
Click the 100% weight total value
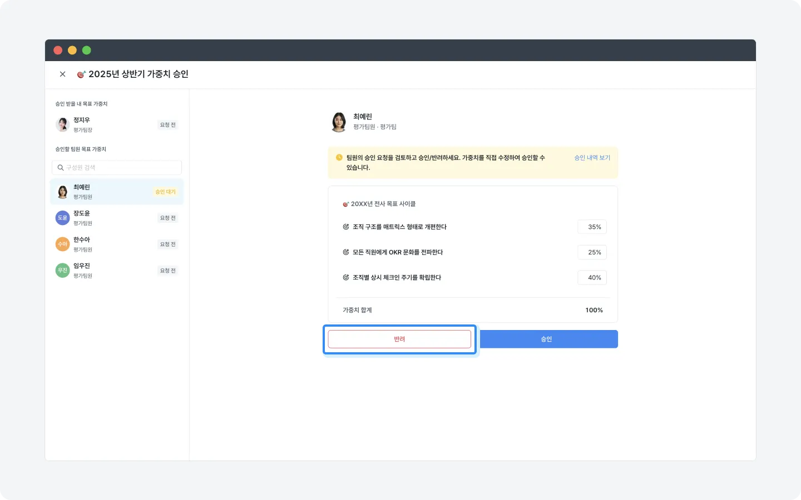click(x=594, y=310)
